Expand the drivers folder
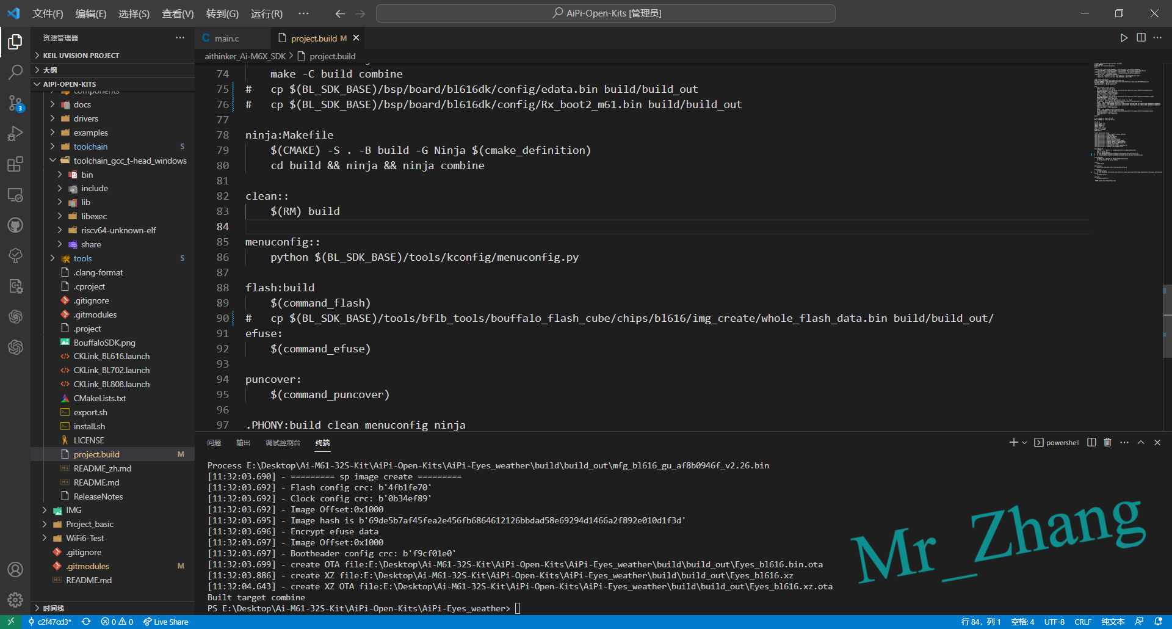Screen dimensions: 1172x629 point(113,118)
